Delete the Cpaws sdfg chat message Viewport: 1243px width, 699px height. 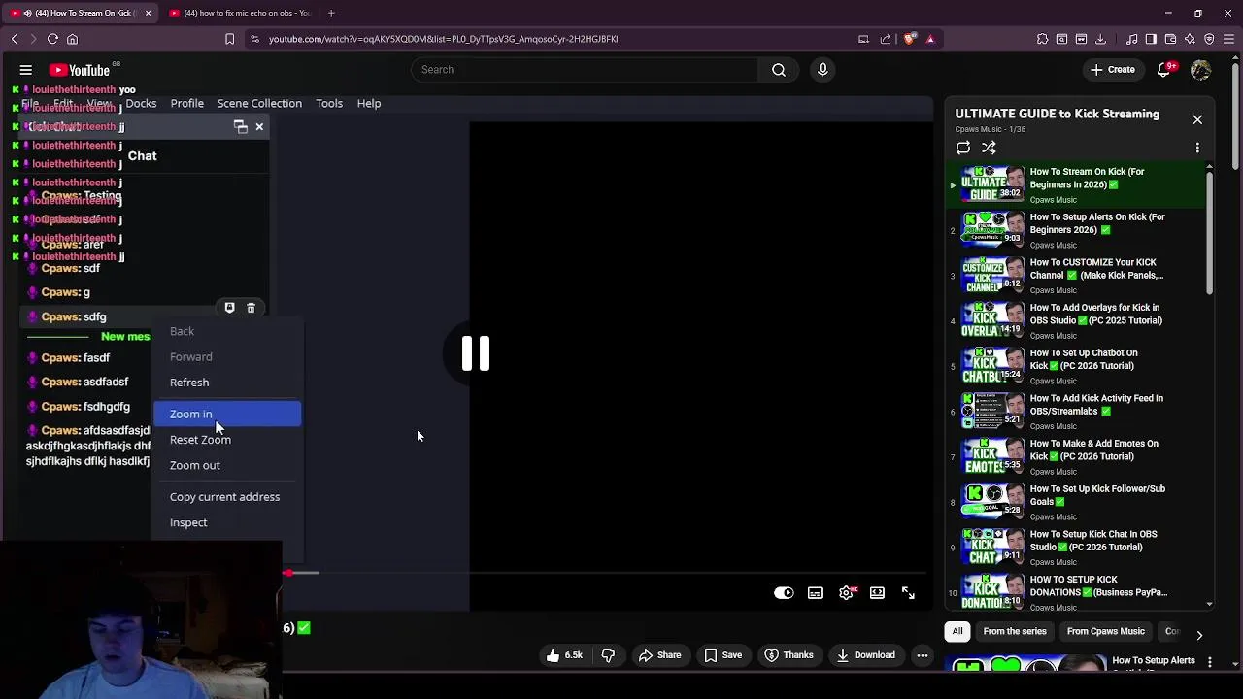tap(251, 308)
